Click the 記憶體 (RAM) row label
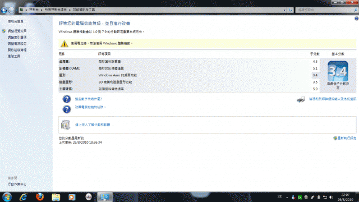This screenshot has height=202, width=359. 70,68
